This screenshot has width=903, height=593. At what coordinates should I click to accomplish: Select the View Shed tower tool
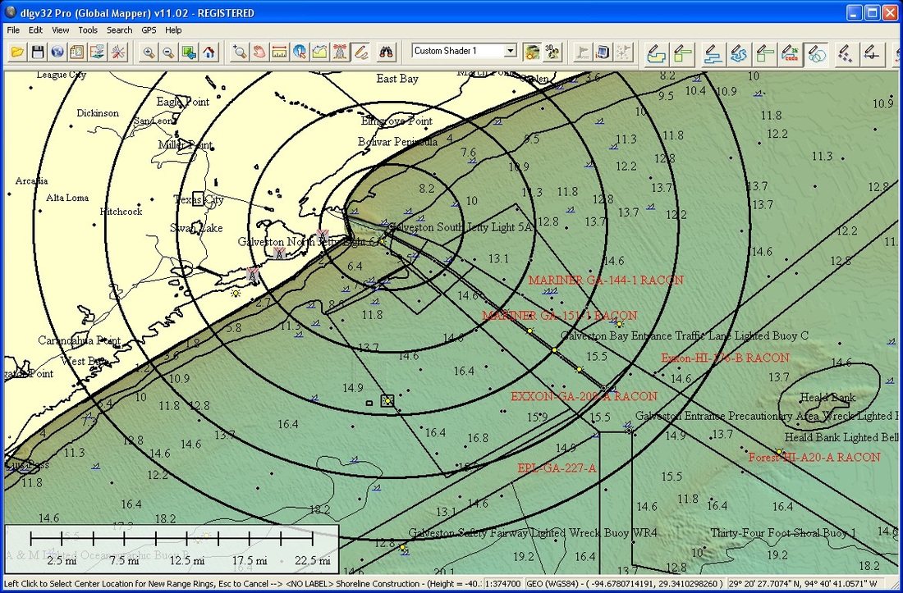pyautogui.click(x=340, y=52)
